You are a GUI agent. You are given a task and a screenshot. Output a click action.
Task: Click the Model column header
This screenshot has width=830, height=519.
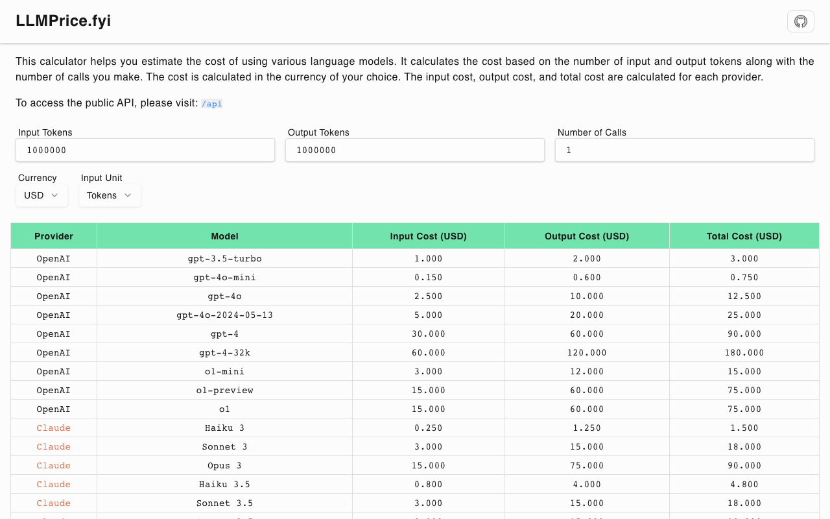pyautogui.click(x=224, y=236)
